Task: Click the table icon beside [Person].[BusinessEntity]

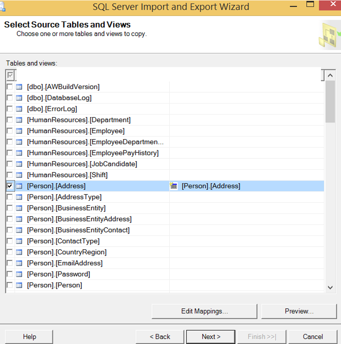Action: pos(19,208)
